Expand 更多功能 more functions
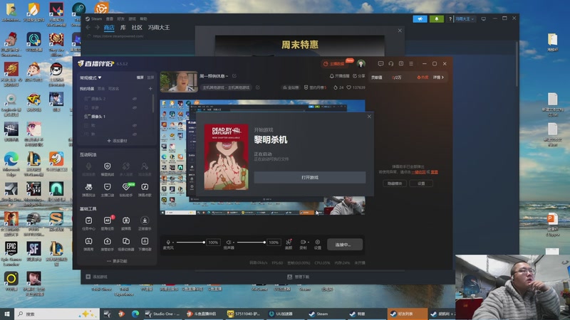Screen dimensions: 570x320 (x=117, y=261)
